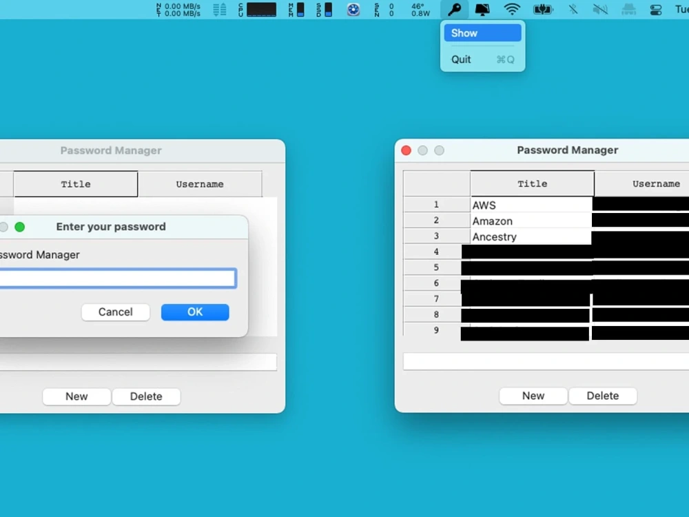Click OK in the password dialog

[195, 312]
